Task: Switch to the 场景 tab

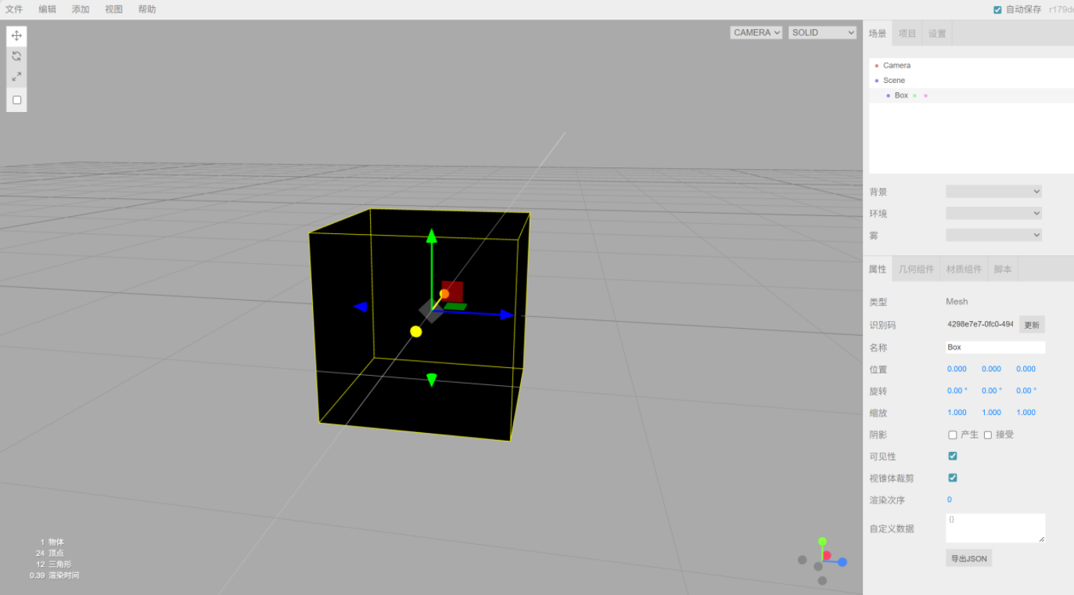Action: coord(878,34)
